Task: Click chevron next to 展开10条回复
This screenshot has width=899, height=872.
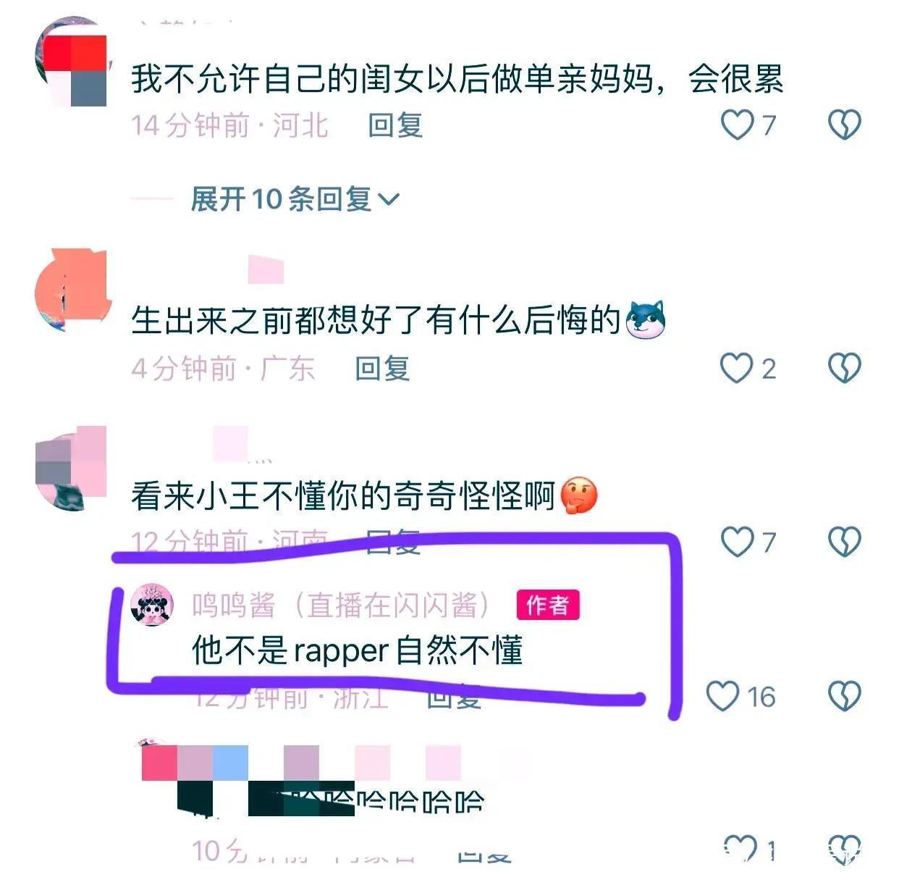Action: tap(389, 200)
